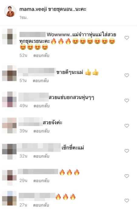Viewport: 137px width, 211px height.
Task: Like the 27-minute fire emoji comment
Action: 127,200
